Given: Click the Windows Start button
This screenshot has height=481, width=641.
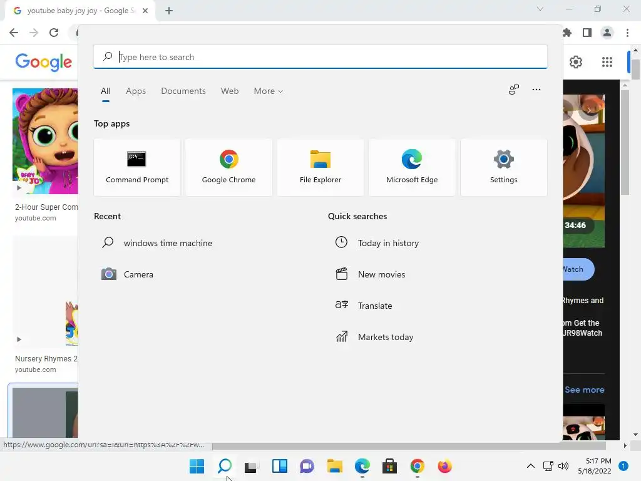Looking at the screenshot, I should click(197, 466).
